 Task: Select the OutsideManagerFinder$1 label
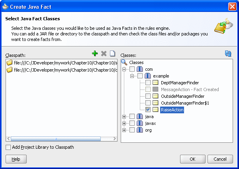(x=185, y=103)
